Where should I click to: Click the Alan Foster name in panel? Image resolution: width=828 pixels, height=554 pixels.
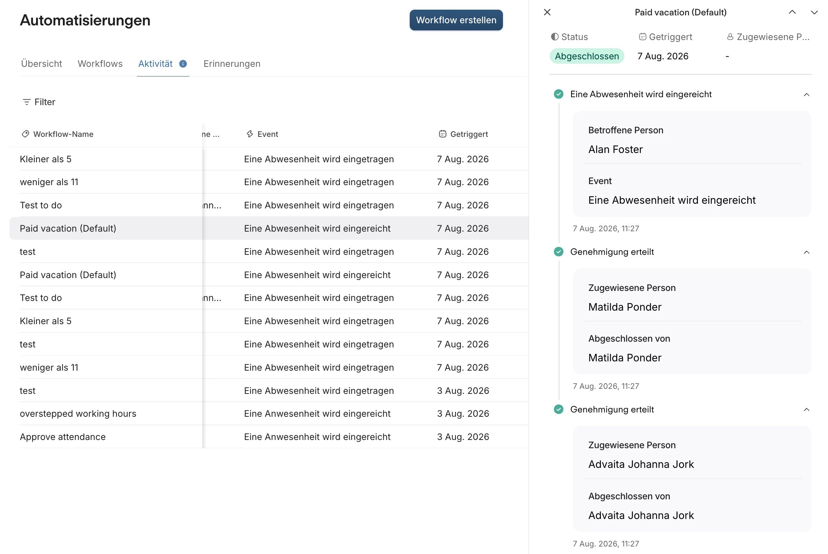click(x=615, y=149)
